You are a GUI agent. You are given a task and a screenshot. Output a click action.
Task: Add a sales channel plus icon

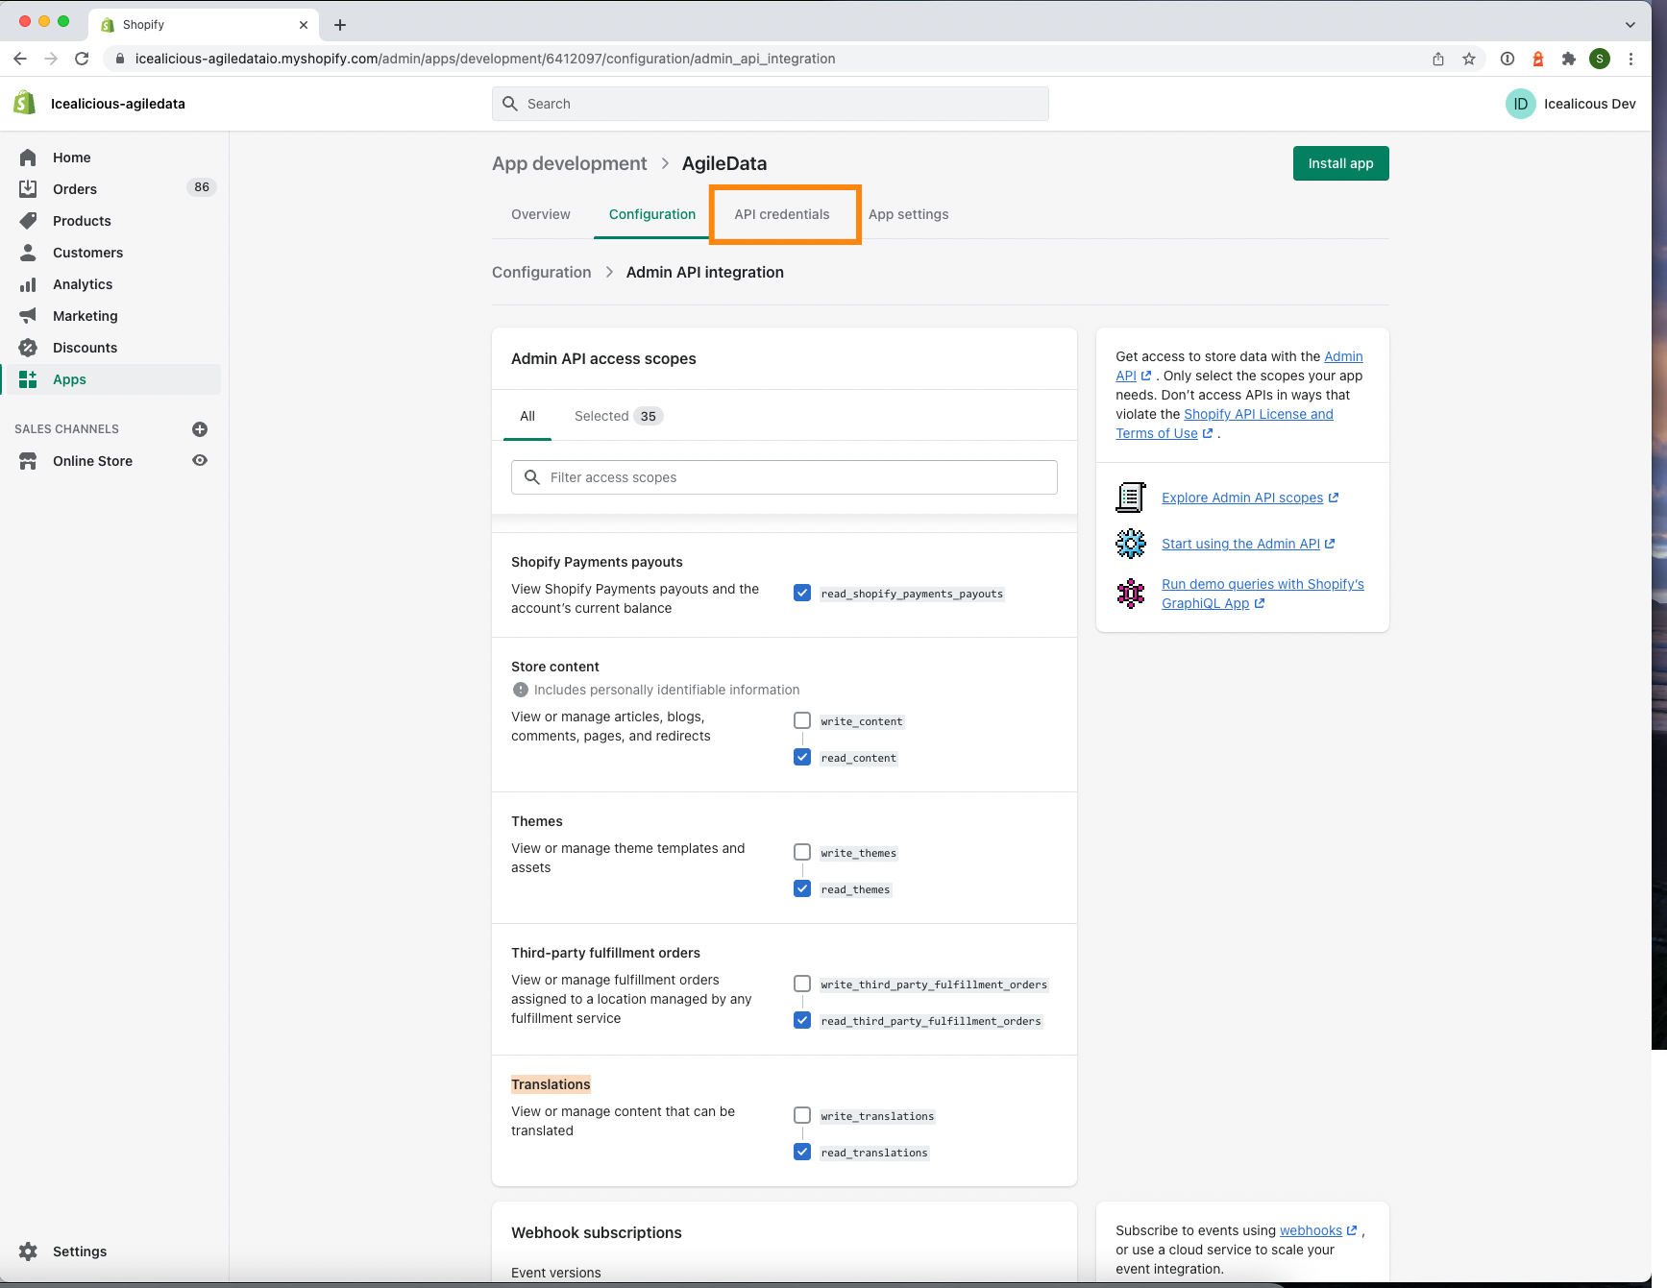[200, 429]
